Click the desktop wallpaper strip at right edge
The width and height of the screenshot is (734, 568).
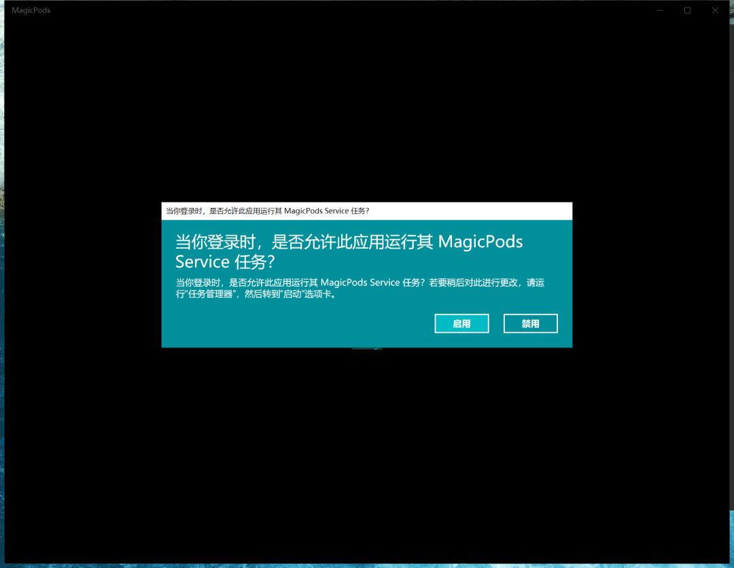tap(732, 281)
